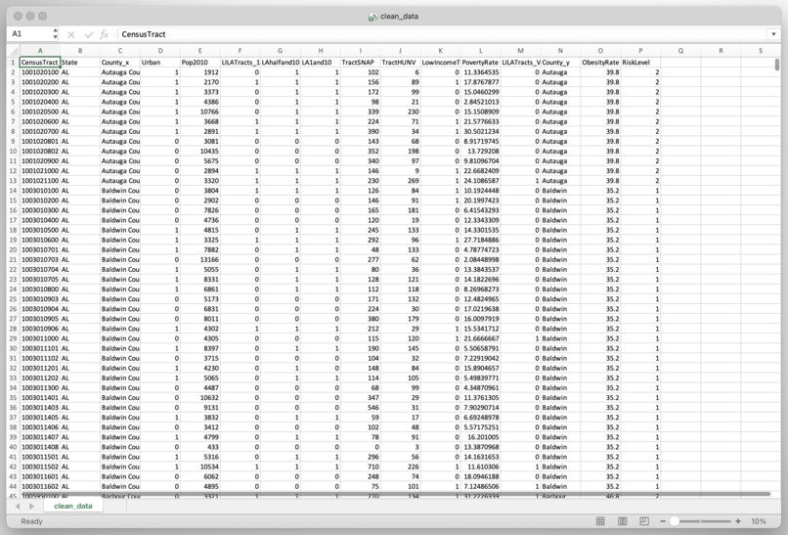This screenshot has height=535, width=788.
Task: Click the confirm checkmark icon in formula bar
Action: pos(89,34)
